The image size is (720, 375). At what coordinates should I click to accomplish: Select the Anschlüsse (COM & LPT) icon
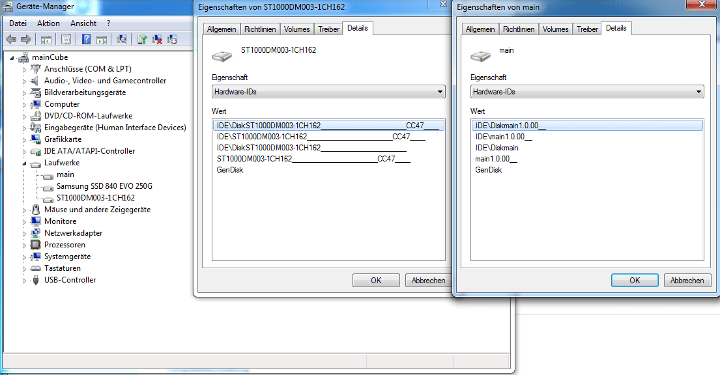click(x=35, y=69)
